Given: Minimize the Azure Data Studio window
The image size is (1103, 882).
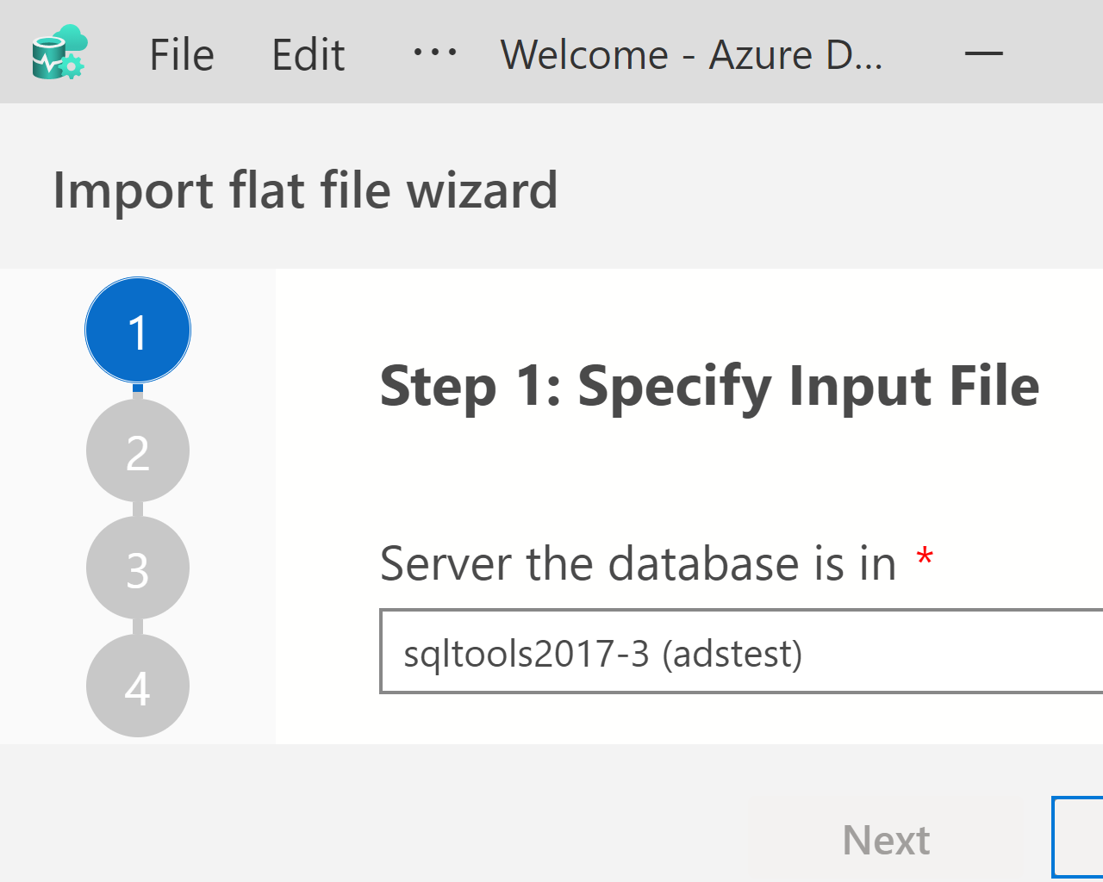Looking at the screenshot, I should (x=984, y=53).
